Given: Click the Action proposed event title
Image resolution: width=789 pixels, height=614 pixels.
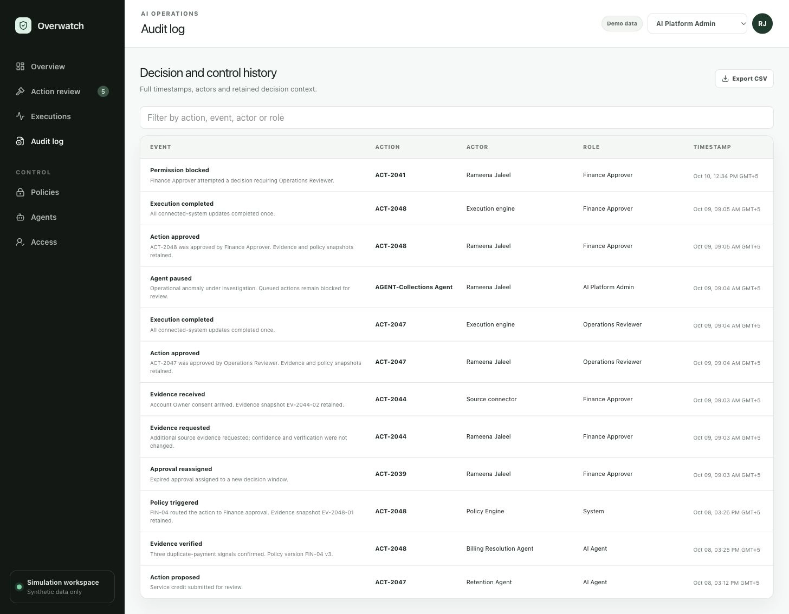Looking at the screenshot, I should click(174, 577).
